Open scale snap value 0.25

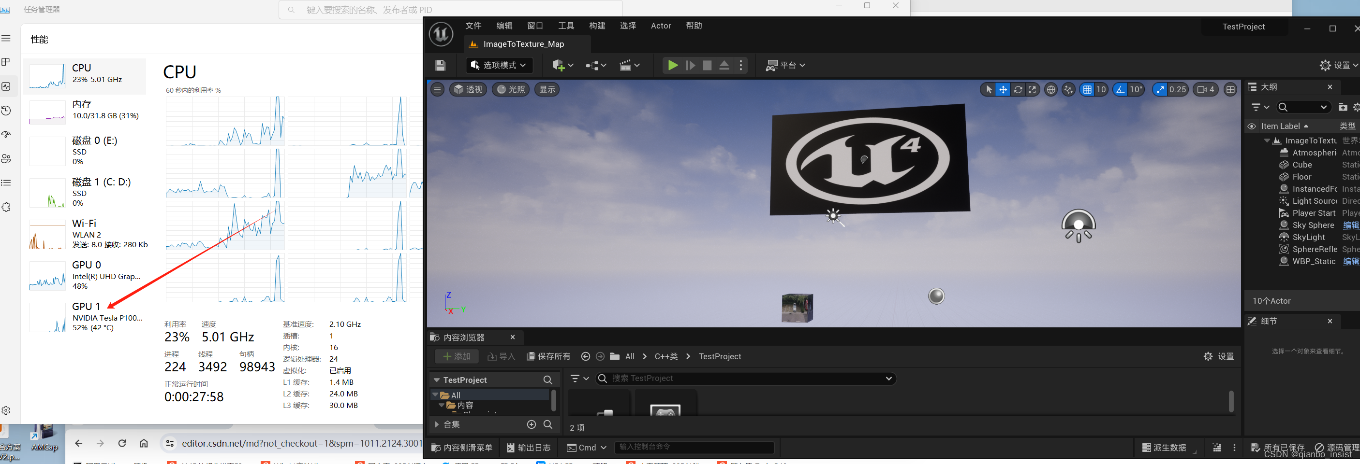click(1178, 90)
